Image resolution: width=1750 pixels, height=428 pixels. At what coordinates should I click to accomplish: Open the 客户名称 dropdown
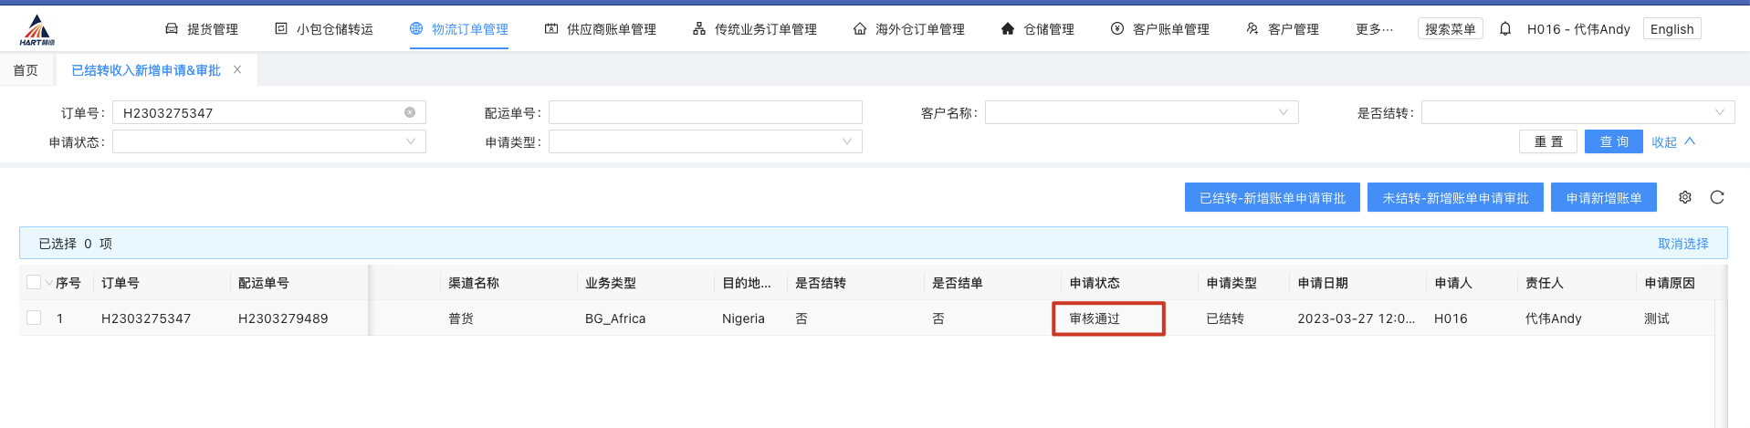pos(1141,112)
